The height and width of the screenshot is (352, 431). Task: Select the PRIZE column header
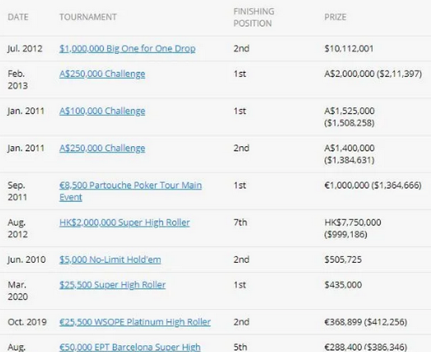pyautogui.click(x=335, y=17)
